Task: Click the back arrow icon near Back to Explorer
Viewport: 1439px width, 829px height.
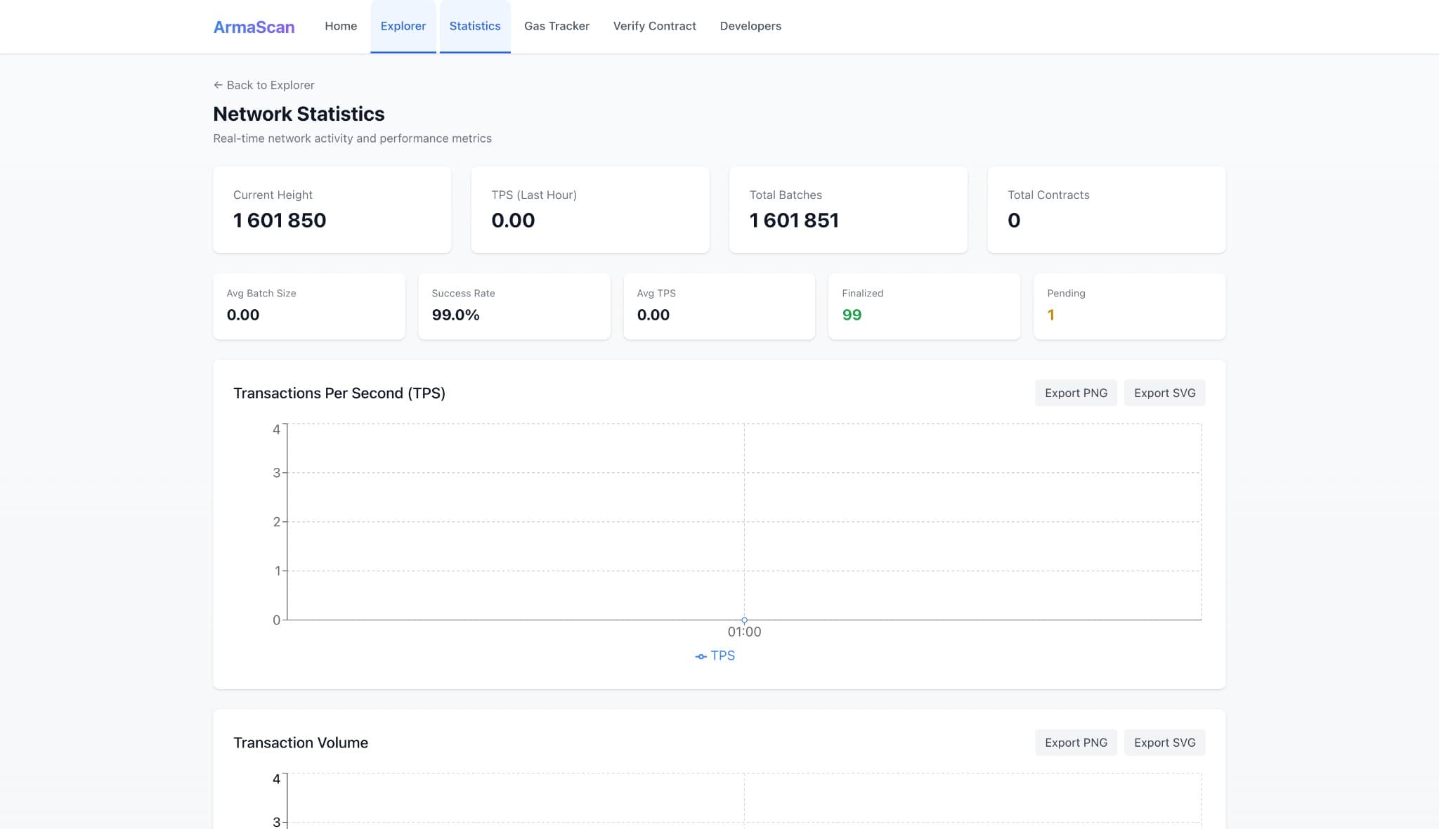Action: (217, 85)
